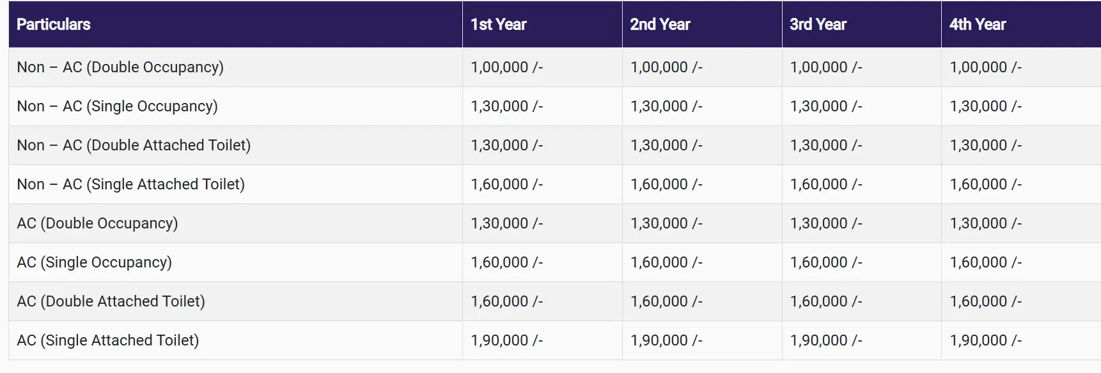
Task: Select the AC (Double Attached Toilet) label
Action: coord(111,301)
